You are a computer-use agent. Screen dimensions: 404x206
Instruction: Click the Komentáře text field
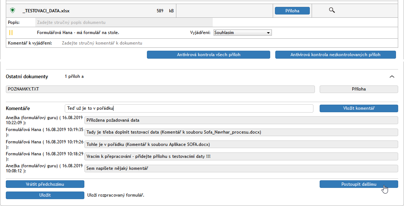(x=189, y=109)
